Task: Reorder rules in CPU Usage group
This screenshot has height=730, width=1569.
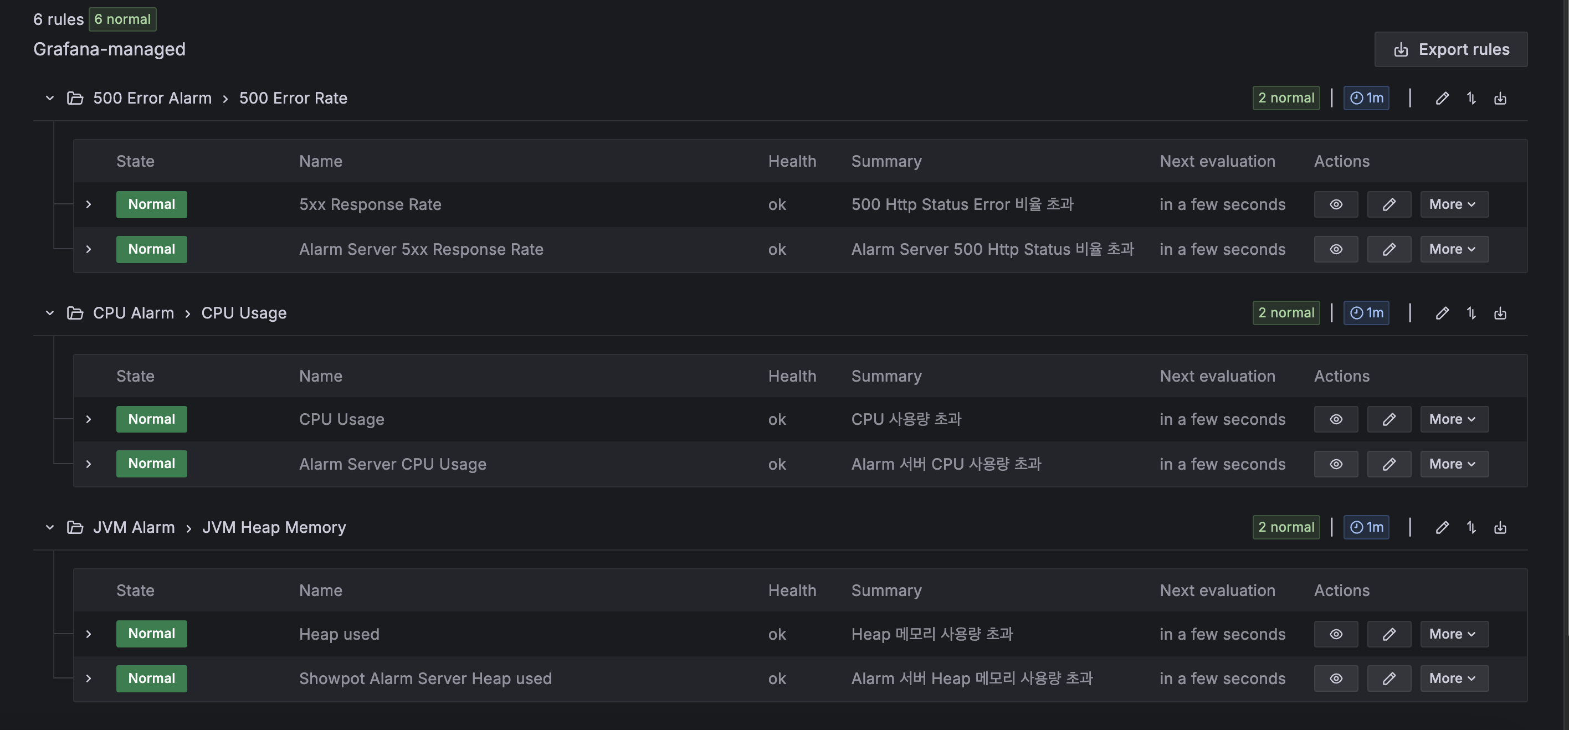Action: tap(1471, 313)
